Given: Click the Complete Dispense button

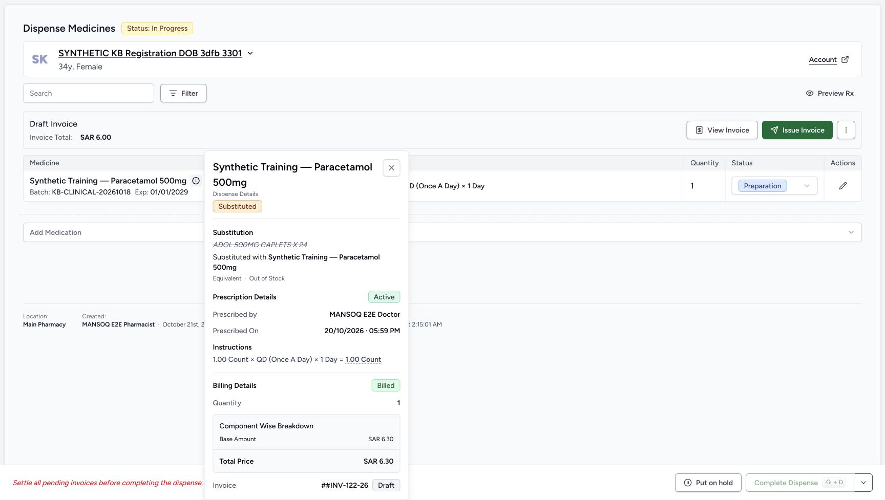Looking at the screenshot, I should pyautogui.click(x=799, y=483).
